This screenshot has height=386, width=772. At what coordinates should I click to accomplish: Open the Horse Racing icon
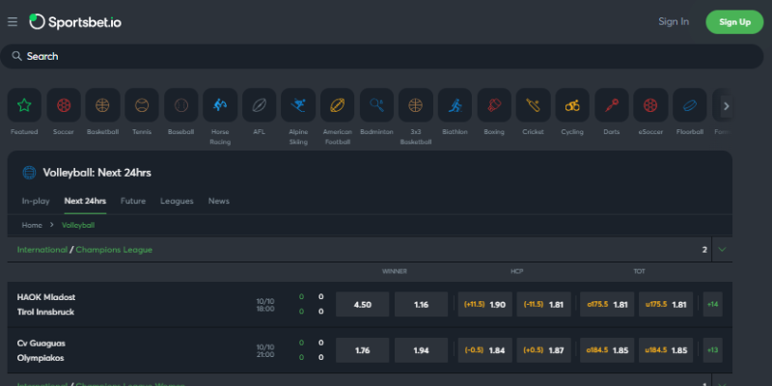[220, 105]
